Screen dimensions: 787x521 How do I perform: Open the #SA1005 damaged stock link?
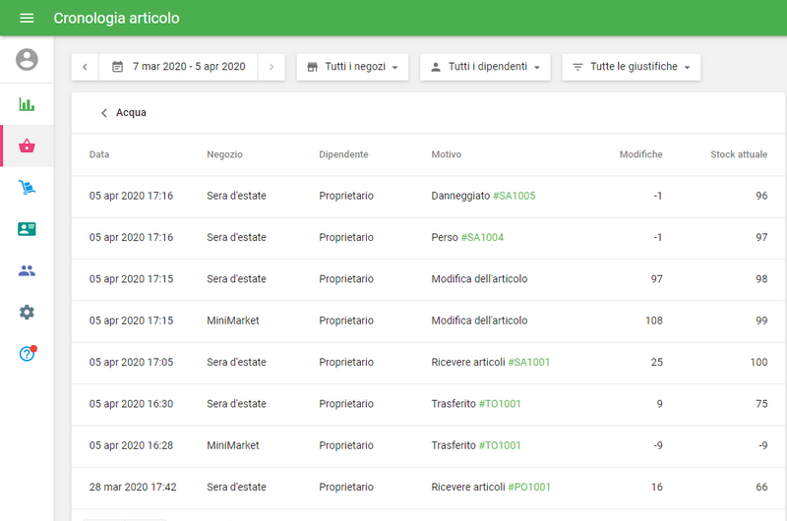(514, 196)
